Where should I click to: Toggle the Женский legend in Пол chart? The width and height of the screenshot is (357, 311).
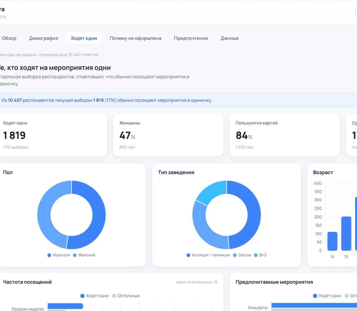84,255
